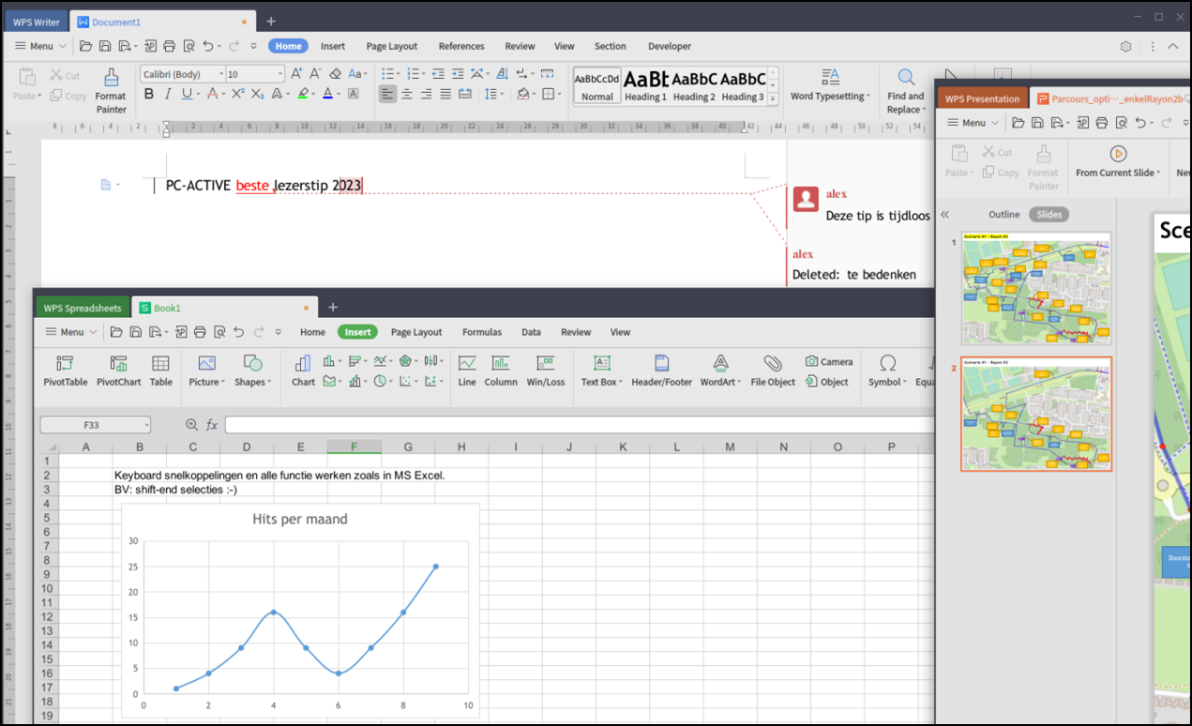Open Menu button in WPS Presentation
1192x726 pixels.
[x=973, y=123]
